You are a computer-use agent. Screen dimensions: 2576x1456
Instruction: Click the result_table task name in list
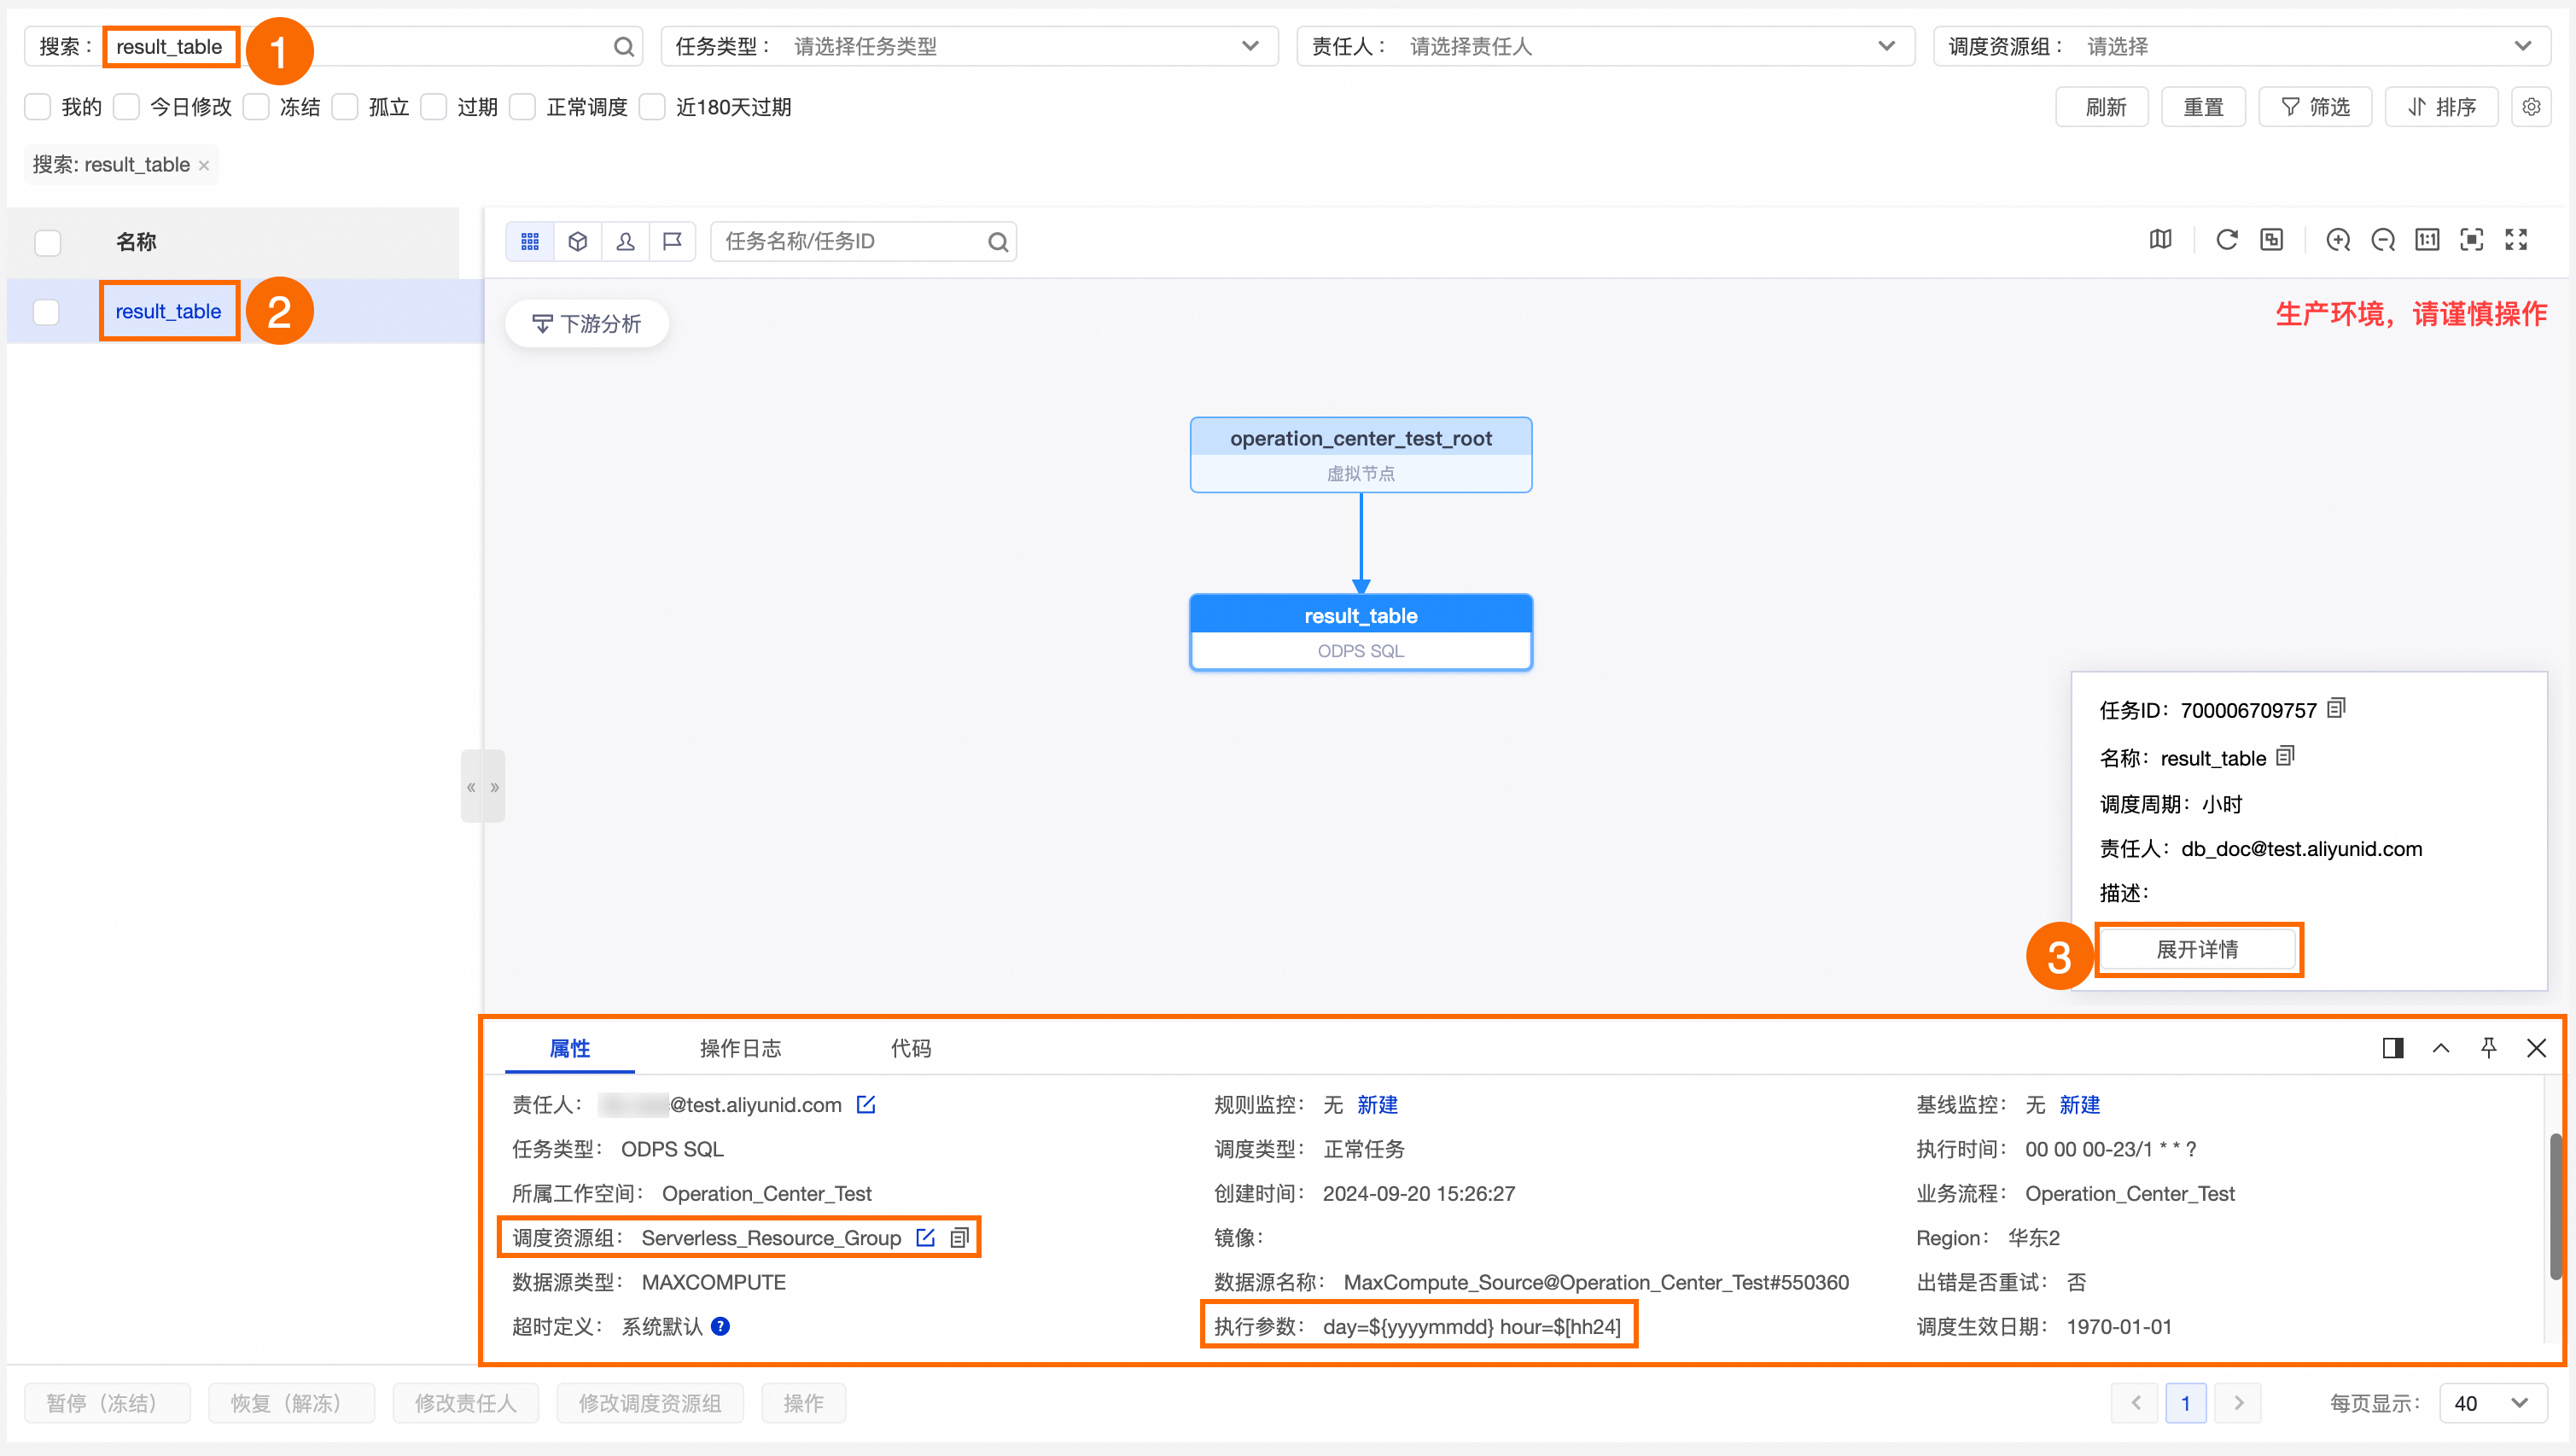click(168, 312)
